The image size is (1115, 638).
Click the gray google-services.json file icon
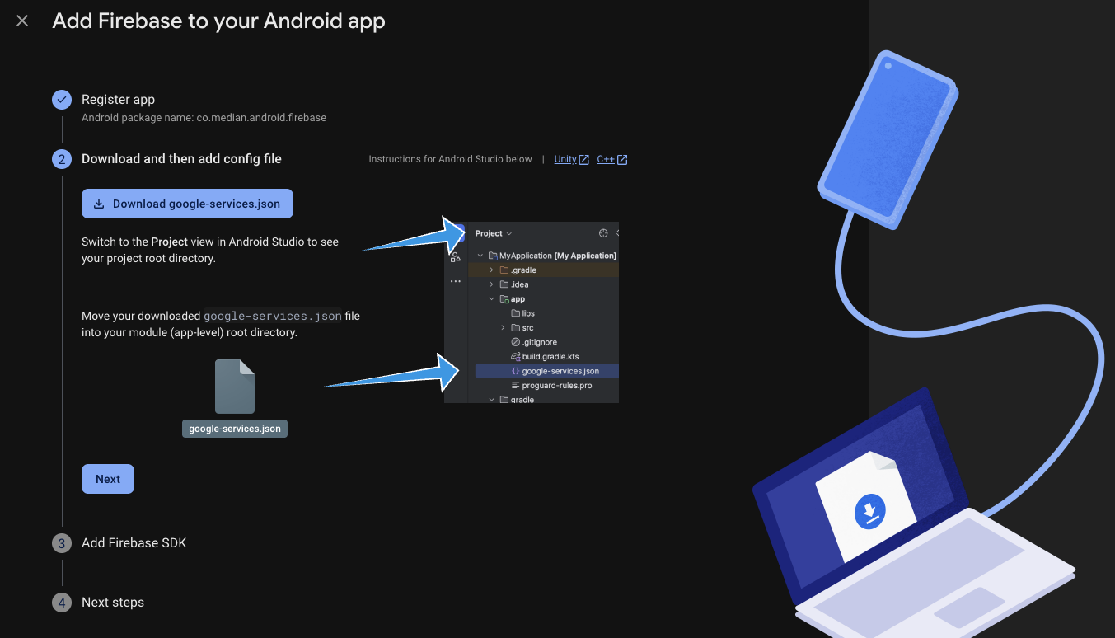pyautogui.click(x=235, y=387)
